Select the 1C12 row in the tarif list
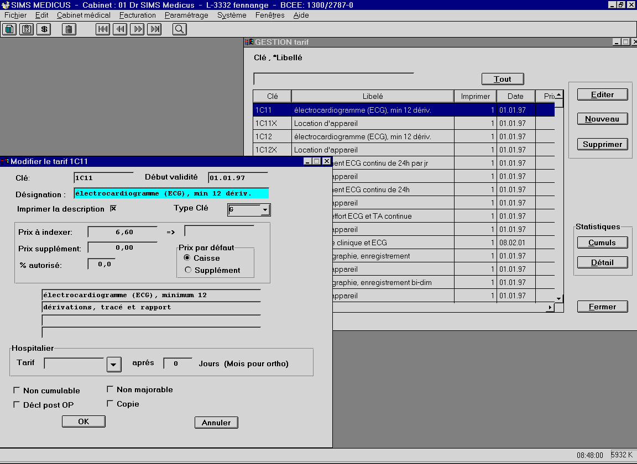Image resolution: width=637 pixels, height=464 pixels. pyautogui.click(x=404, y=136)
